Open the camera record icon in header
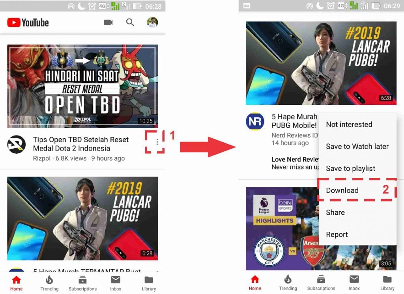Viewport: 404px width, 294px height. (x=108, y=22)
